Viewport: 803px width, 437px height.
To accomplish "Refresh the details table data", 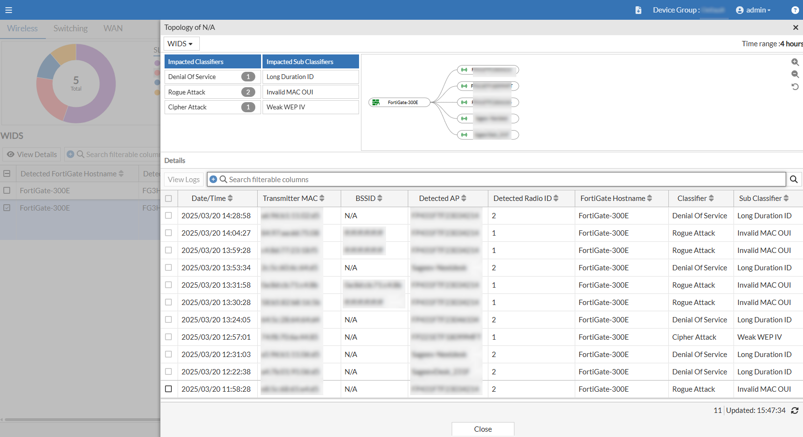I will (x=795, y=411).
